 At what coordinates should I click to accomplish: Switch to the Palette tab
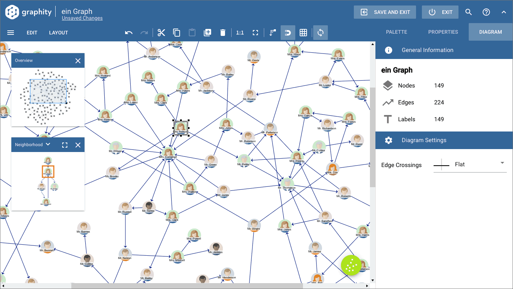tap(396, 32)
